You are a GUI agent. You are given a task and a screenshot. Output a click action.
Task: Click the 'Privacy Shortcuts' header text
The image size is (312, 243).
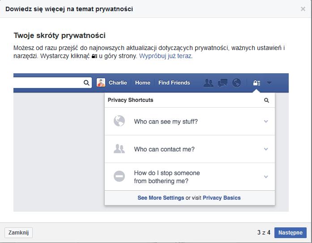(x=131, y=100)
